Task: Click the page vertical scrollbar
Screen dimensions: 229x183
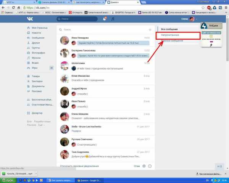Action: coord(227,39)
